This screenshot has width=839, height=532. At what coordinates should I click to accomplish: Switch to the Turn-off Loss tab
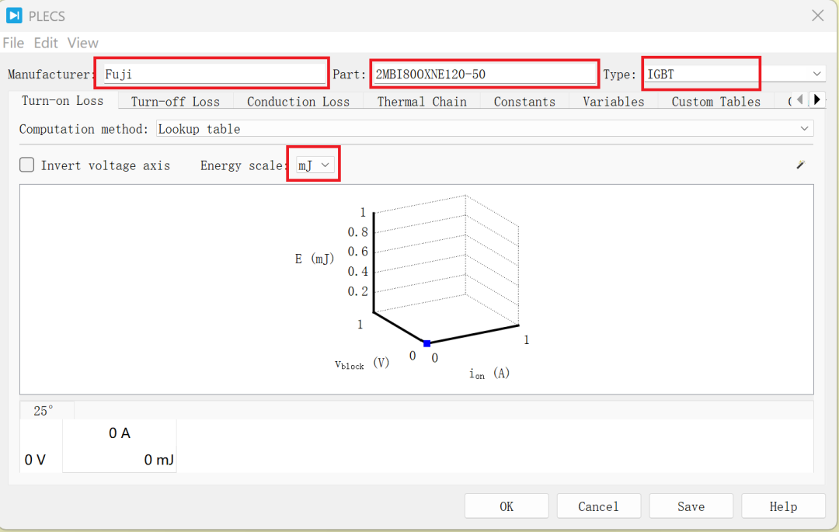pos(176,102)
